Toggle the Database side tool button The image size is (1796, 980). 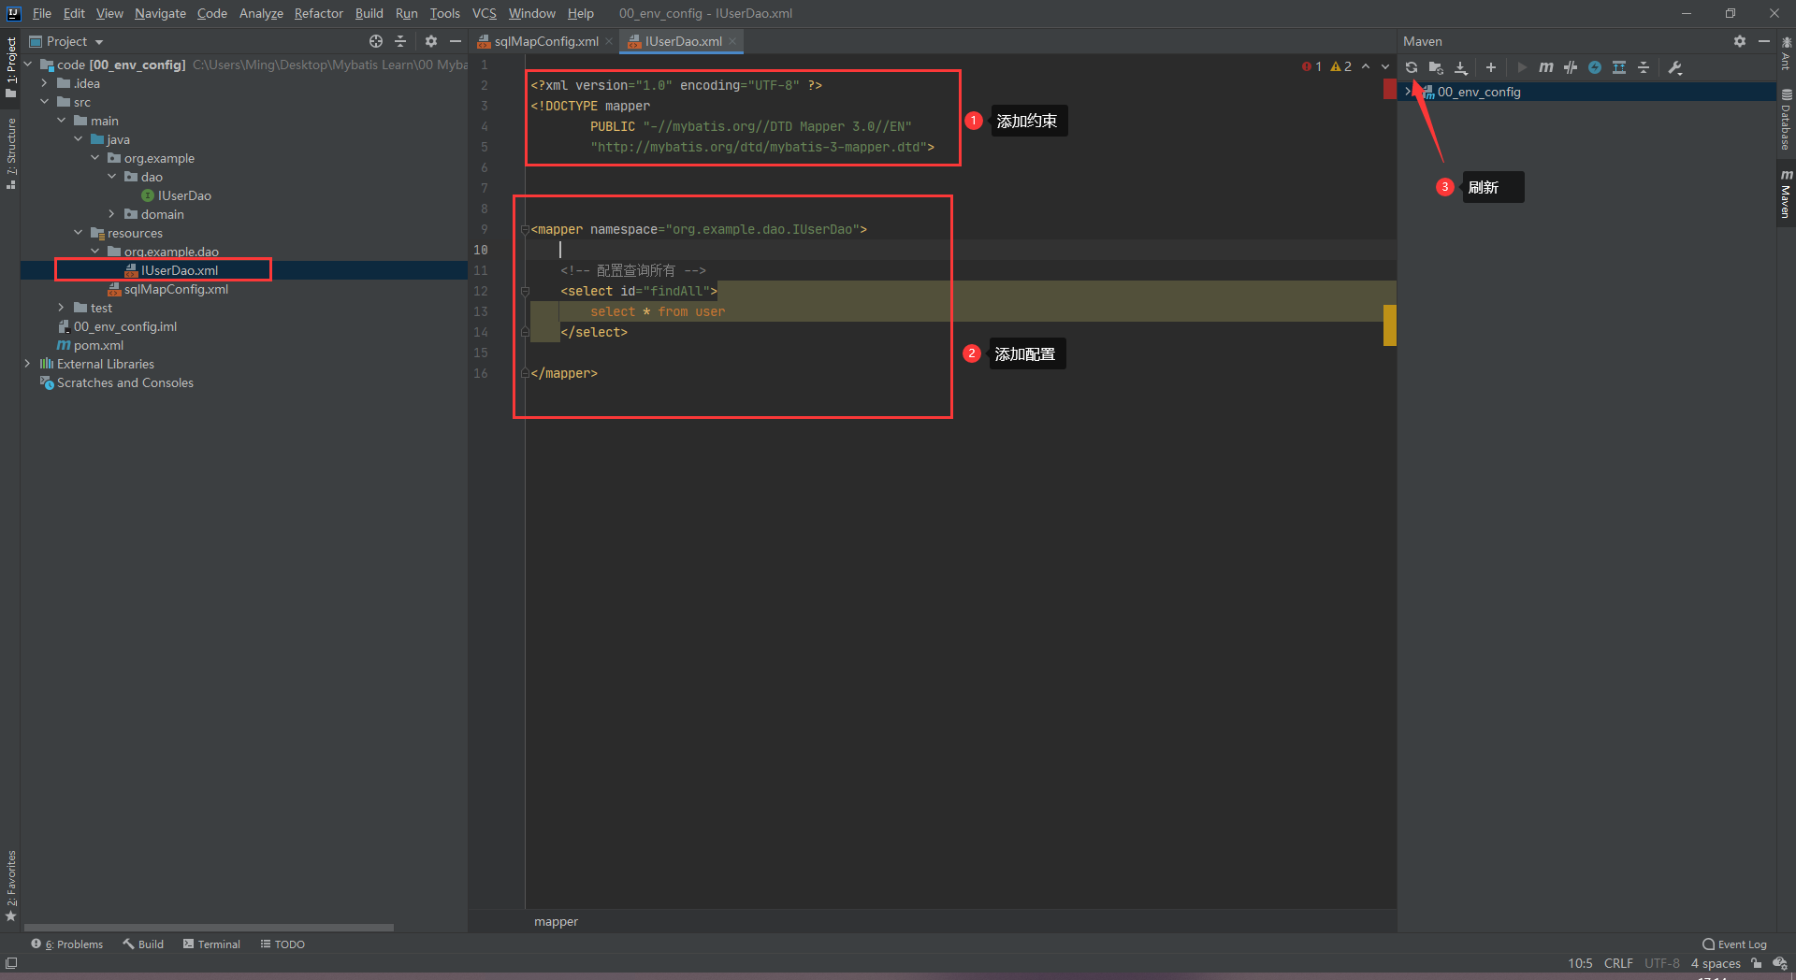(x=1786, y=120)
